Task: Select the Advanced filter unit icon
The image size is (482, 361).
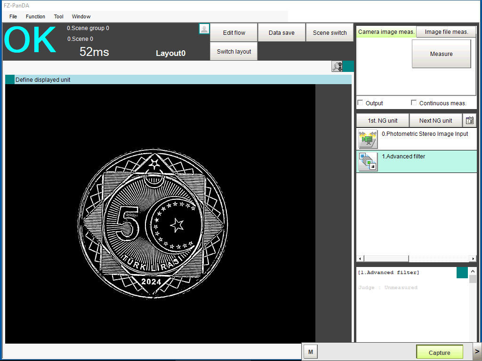Action: (368, 161)
